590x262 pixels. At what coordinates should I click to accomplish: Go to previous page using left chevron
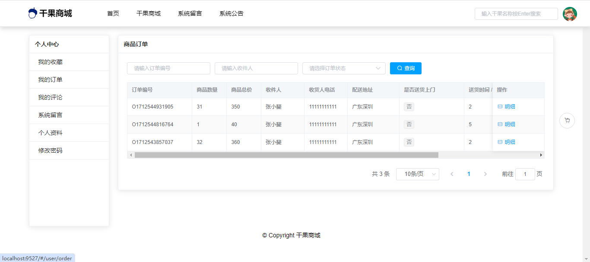452,174
